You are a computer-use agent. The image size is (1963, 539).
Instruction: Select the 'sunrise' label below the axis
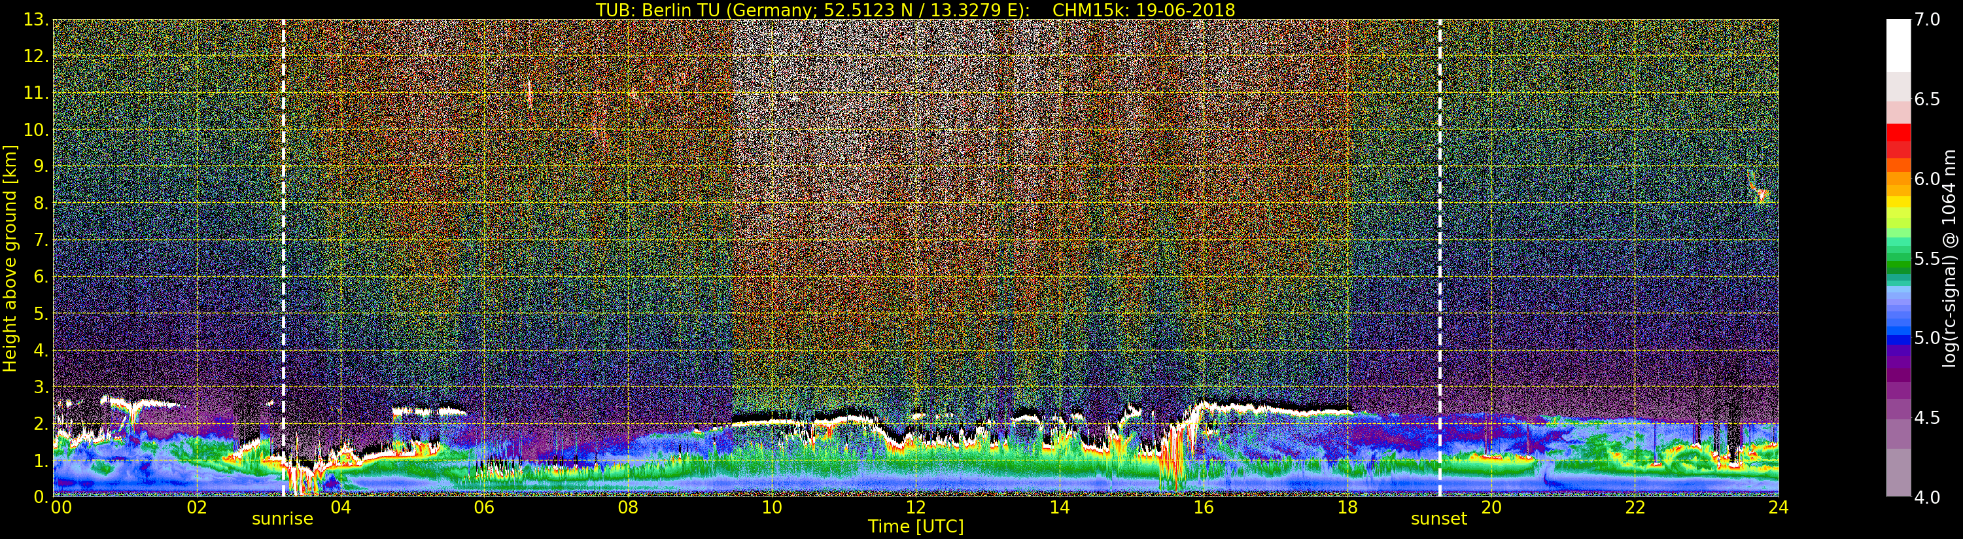[283, 519]
